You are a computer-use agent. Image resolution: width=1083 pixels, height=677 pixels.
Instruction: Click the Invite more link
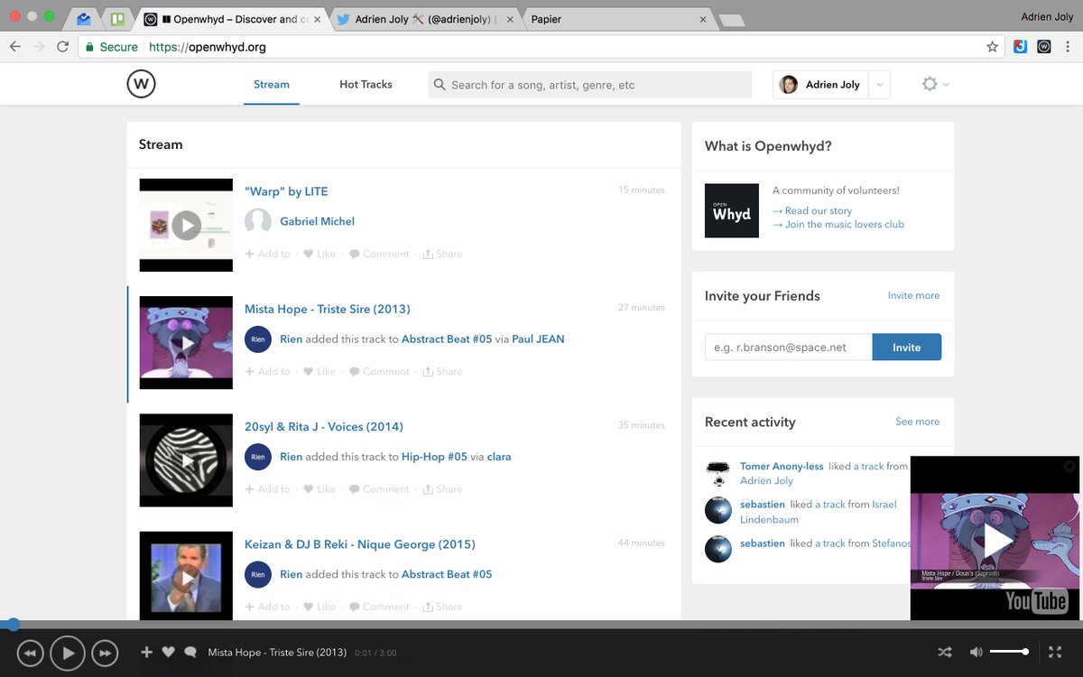pos(913,295)
